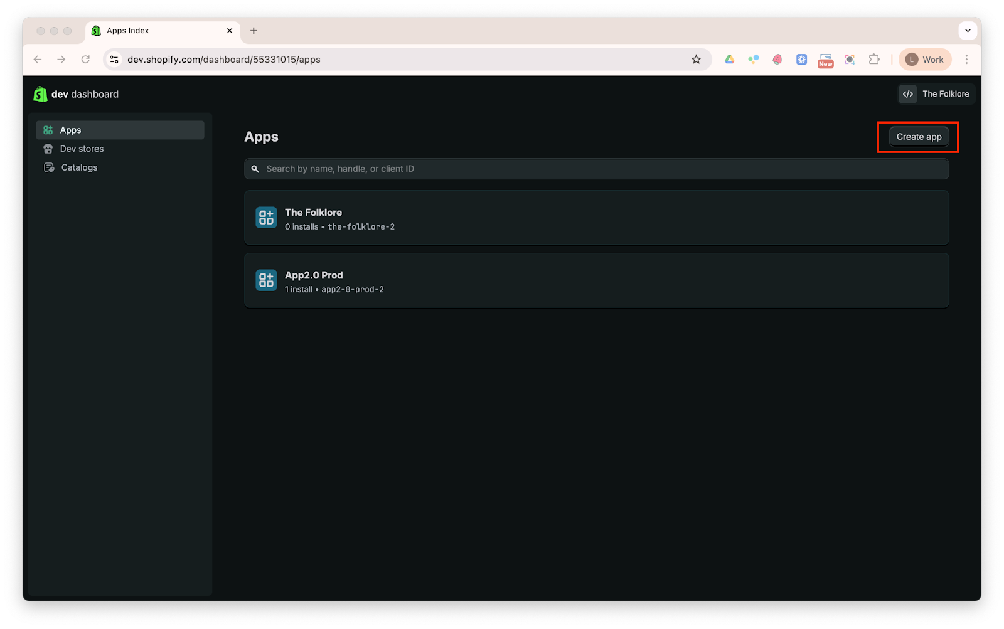Expand the tab search dropdown arrow
This screenshot has width=1004, height=629.
968,31
